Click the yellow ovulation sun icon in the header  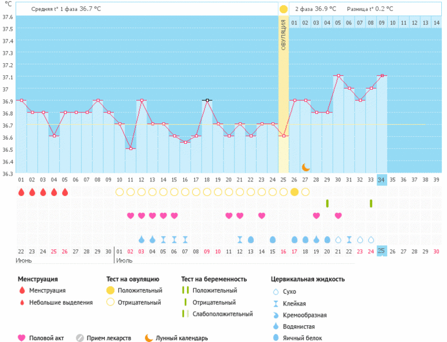pos(283,9)
